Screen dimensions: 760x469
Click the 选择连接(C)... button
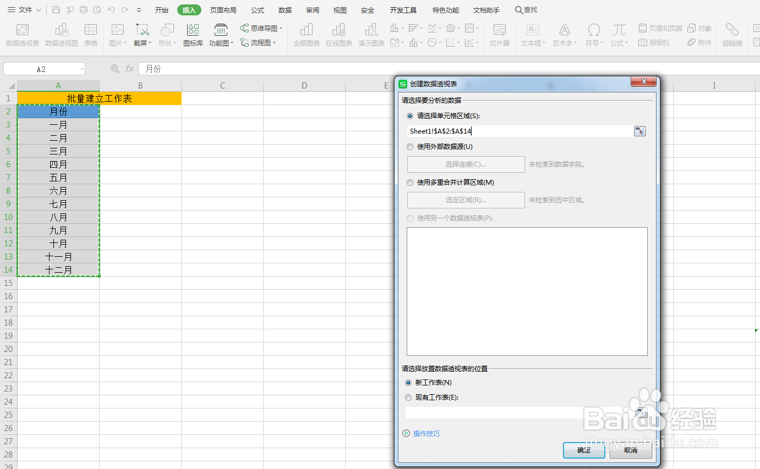click(x=466, y=164)
